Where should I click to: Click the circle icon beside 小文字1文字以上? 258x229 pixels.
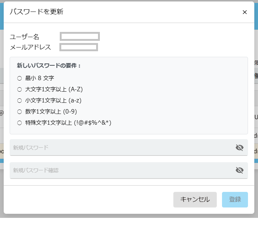pos(20,101)
